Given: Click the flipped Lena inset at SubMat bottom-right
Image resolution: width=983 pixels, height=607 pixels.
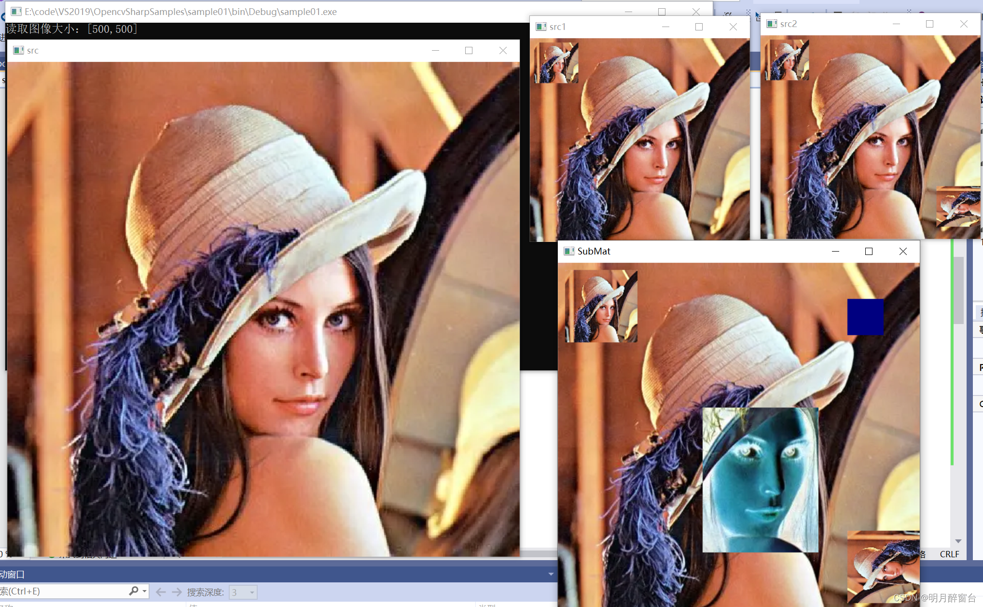Looking at the screenshot, I should (x=884, y=567).
